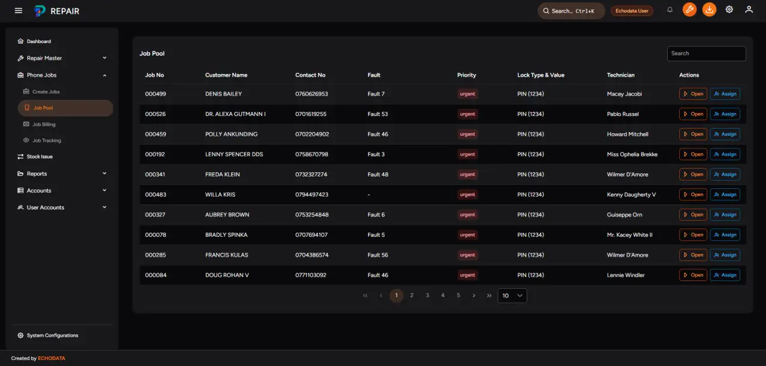This screenshot has width=766, height=366.
Task: Open the user profile icon
Action: (x=749, y=10)
